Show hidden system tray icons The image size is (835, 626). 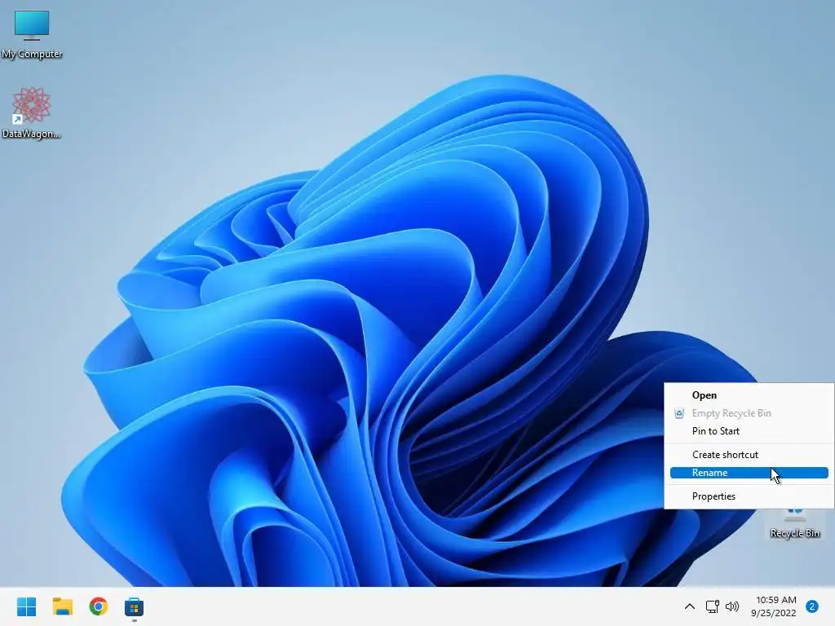click(690, 606)
